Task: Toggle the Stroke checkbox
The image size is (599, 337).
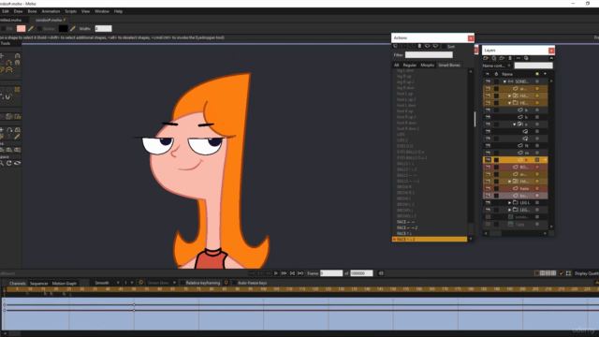Action: (39, 29)
